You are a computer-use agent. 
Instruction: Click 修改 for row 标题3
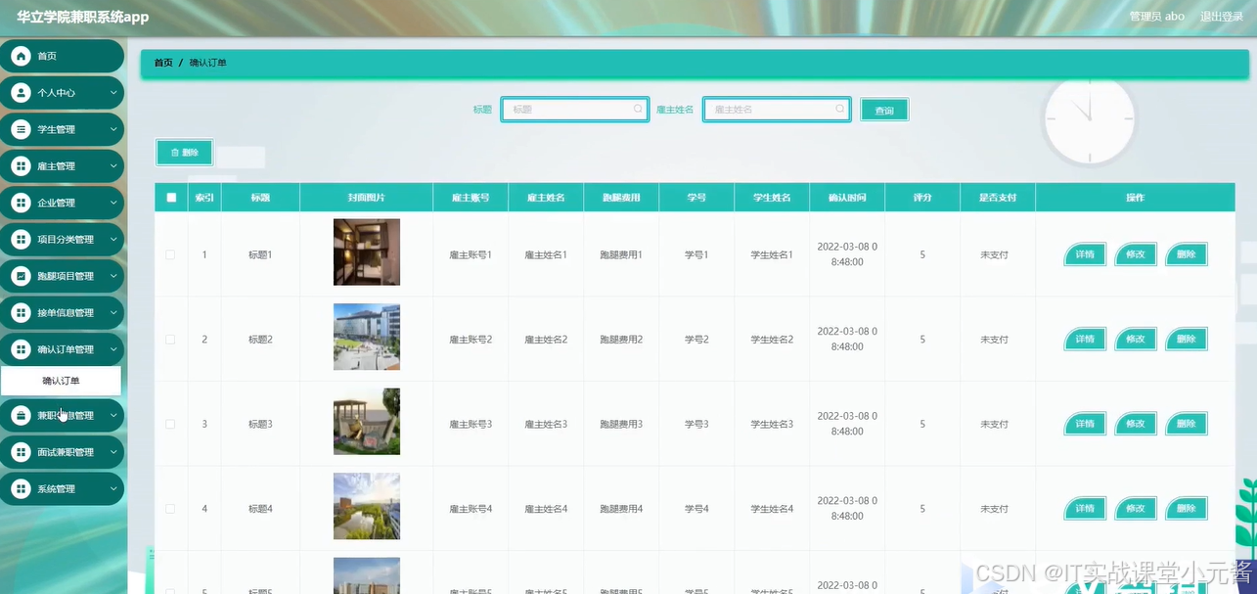point(1136,424)
